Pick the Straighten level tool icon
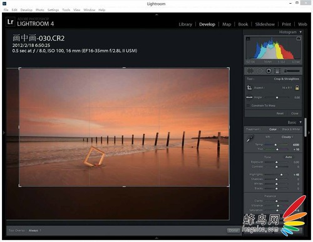313x242 pixels. 249,97
